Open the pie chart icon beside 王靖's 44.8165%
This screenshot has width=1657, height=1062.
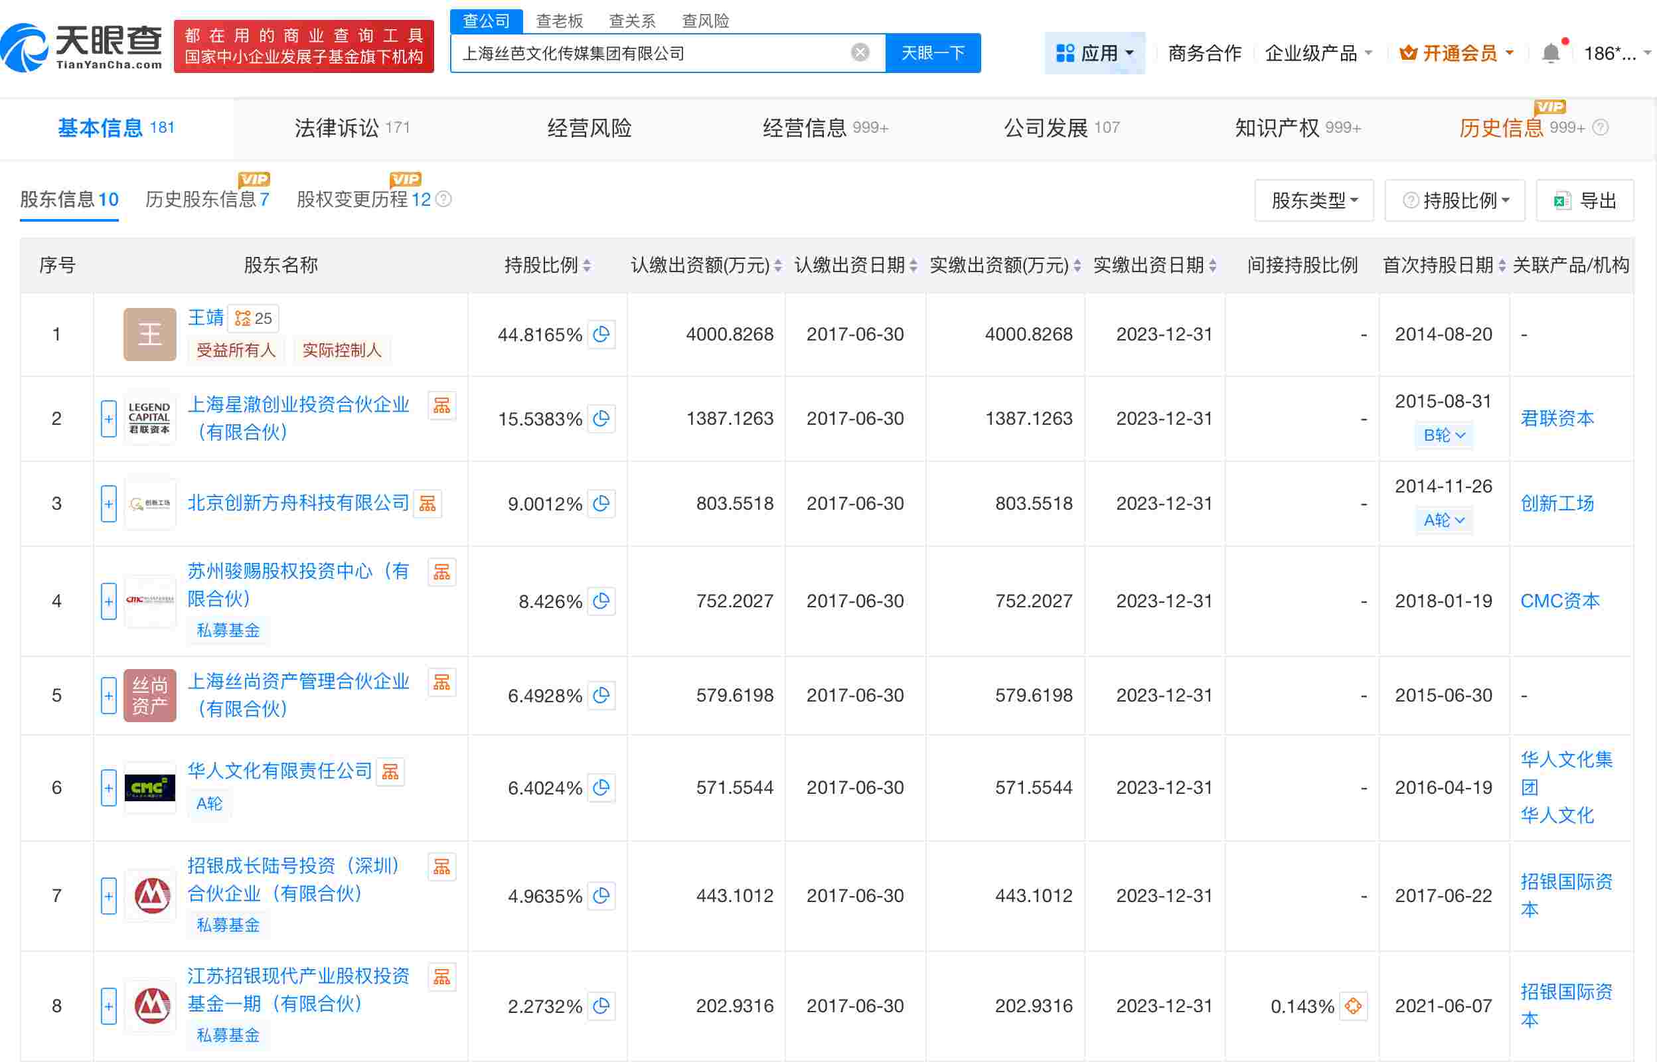(601, 335)
